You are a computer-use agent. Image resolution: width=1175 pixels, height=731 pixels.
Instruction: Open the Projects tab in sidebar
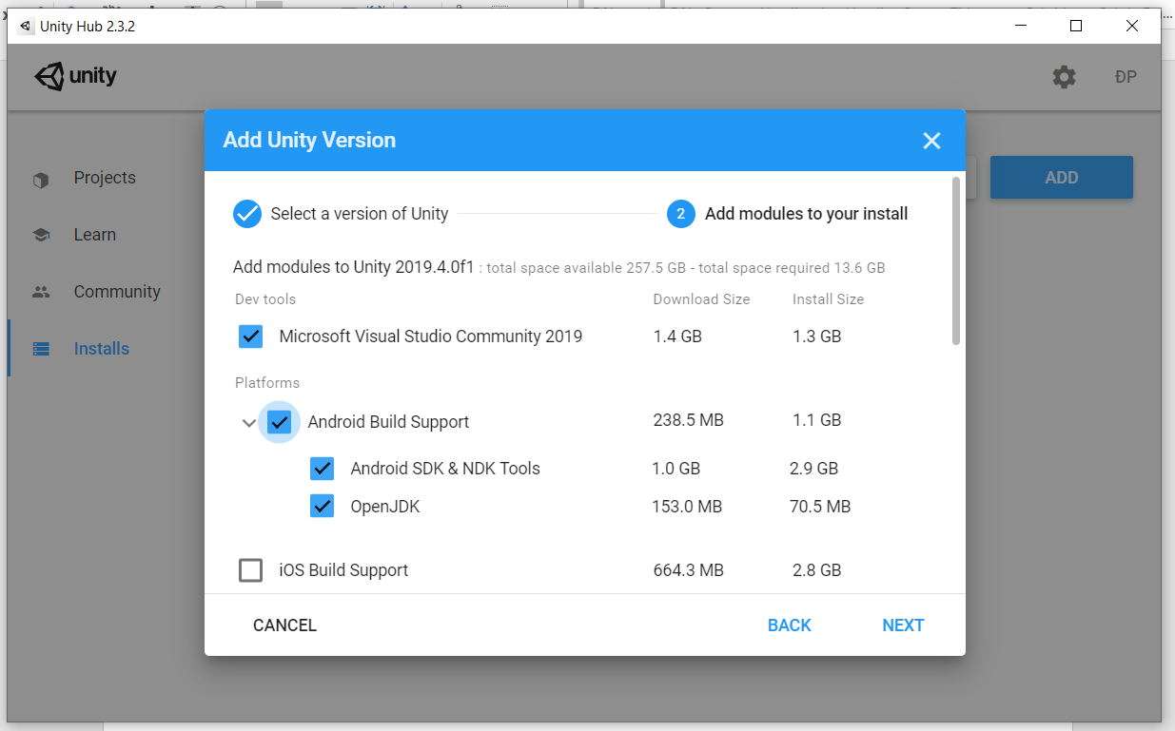click(105, 178)
